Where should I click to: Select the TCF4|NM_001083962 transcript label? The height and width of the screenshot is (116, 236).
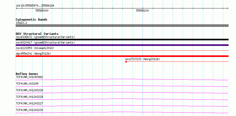point(29,77)
